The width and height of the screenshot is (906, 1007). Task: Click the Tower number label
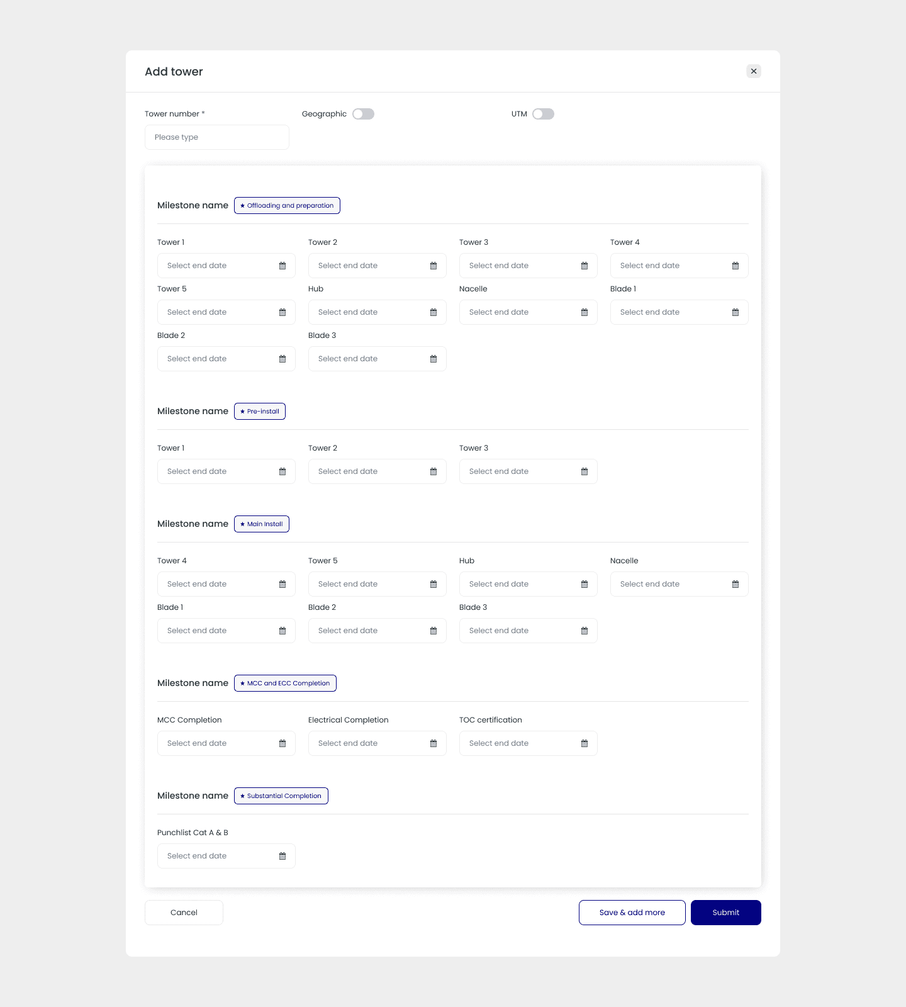pyautogui.click(x=175, y=114)
